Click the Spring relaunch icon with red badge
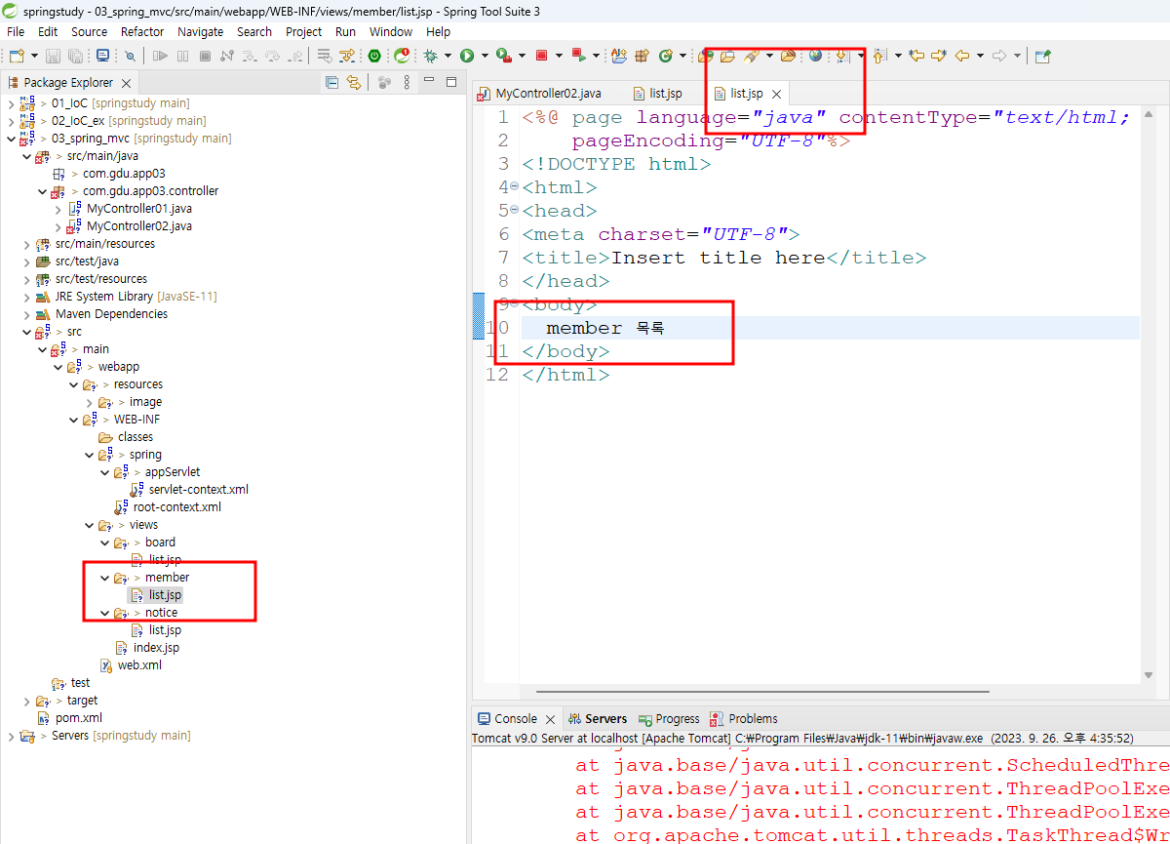 coord(401,56)
